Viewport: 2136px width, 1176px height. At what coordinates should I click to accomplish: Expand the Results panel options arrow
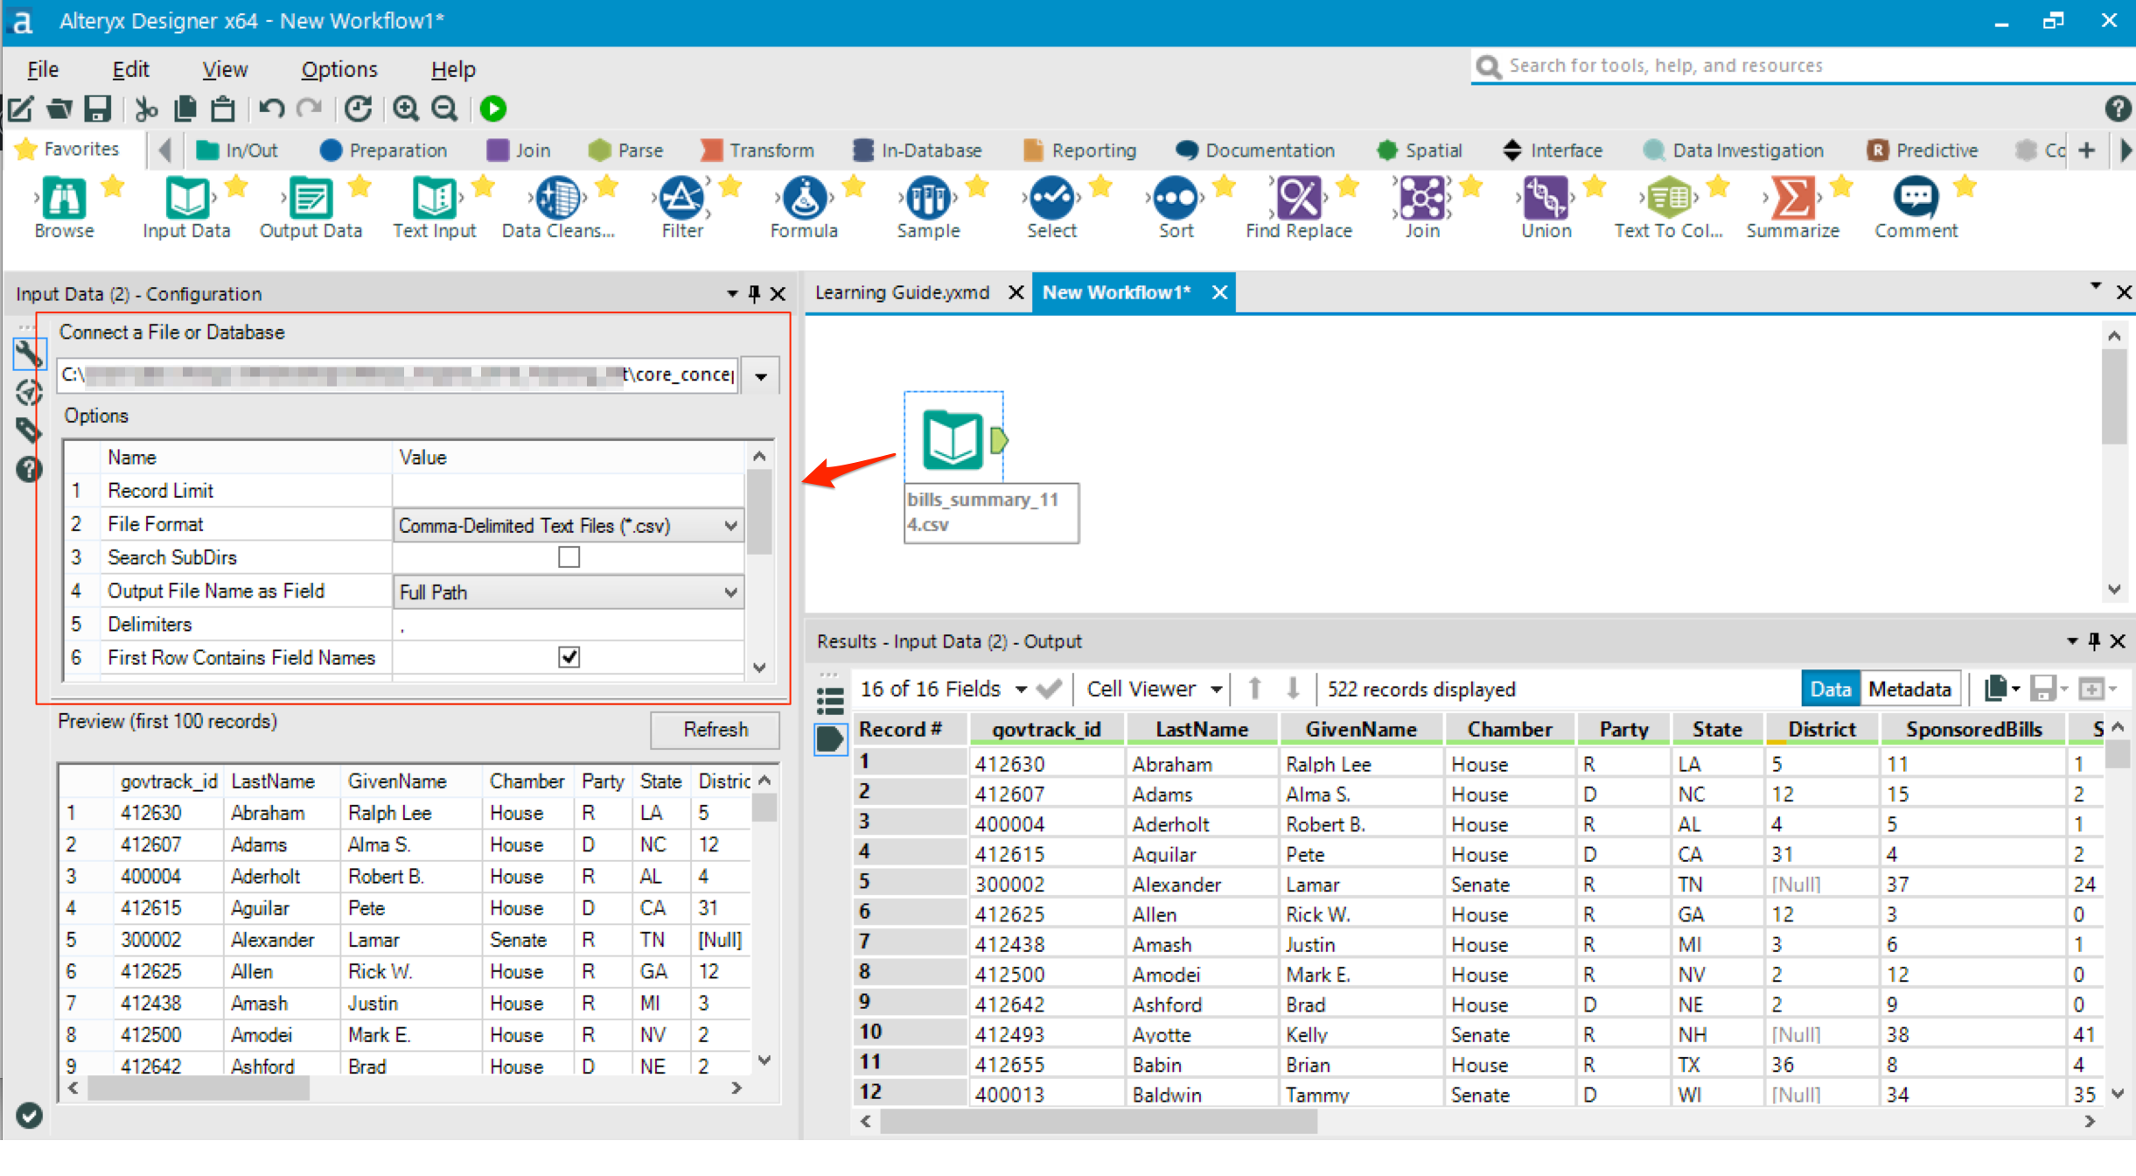(2071, 641)
